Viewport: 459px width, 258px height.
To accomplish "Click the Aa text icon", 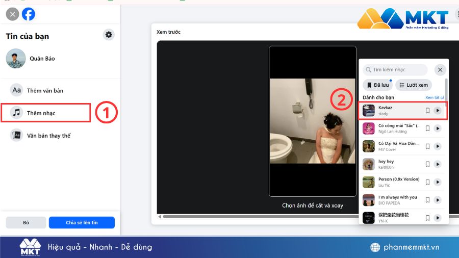I will click(16, 90).
